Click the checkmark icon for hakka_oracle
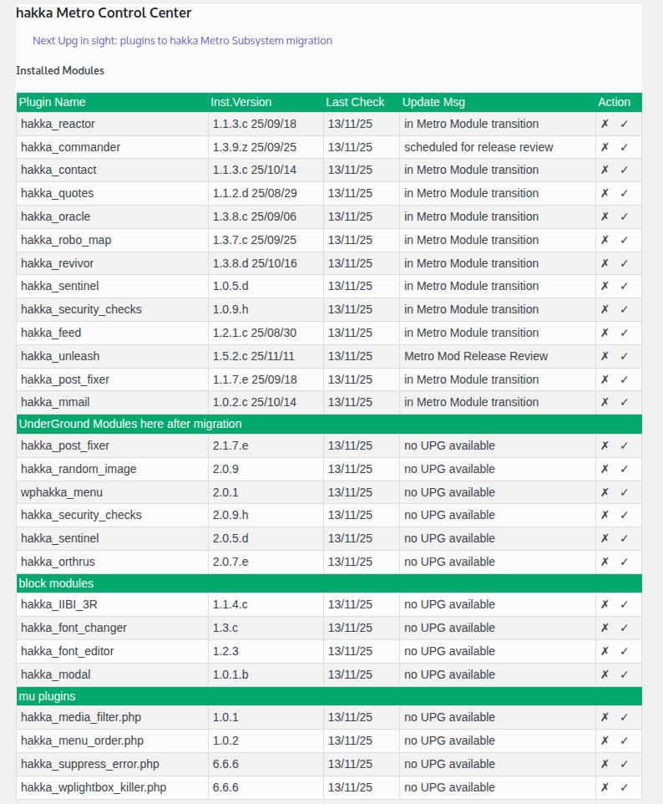 [624, 216]
